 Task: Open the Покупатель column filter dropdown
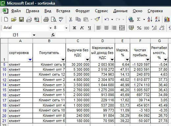[63, 60]
